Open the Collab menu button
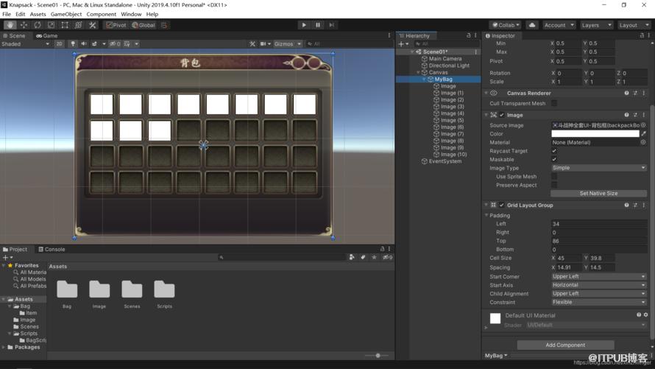The image size is (655, 369). click(506, 25)
